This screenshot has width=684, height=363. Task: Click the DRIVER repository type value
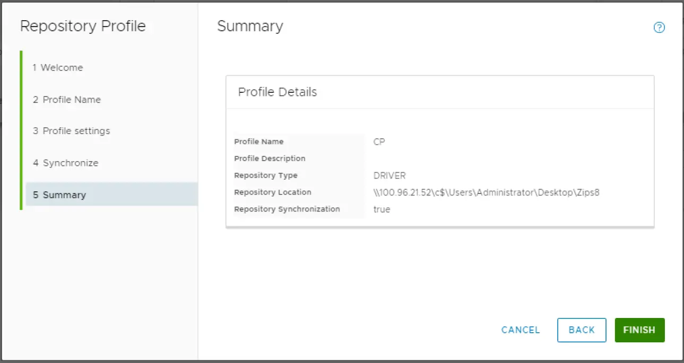tap(389, 175)
